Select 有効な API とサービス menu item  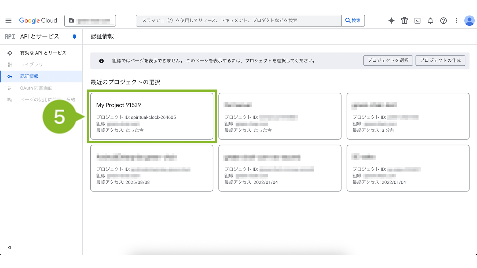[43, 53]
